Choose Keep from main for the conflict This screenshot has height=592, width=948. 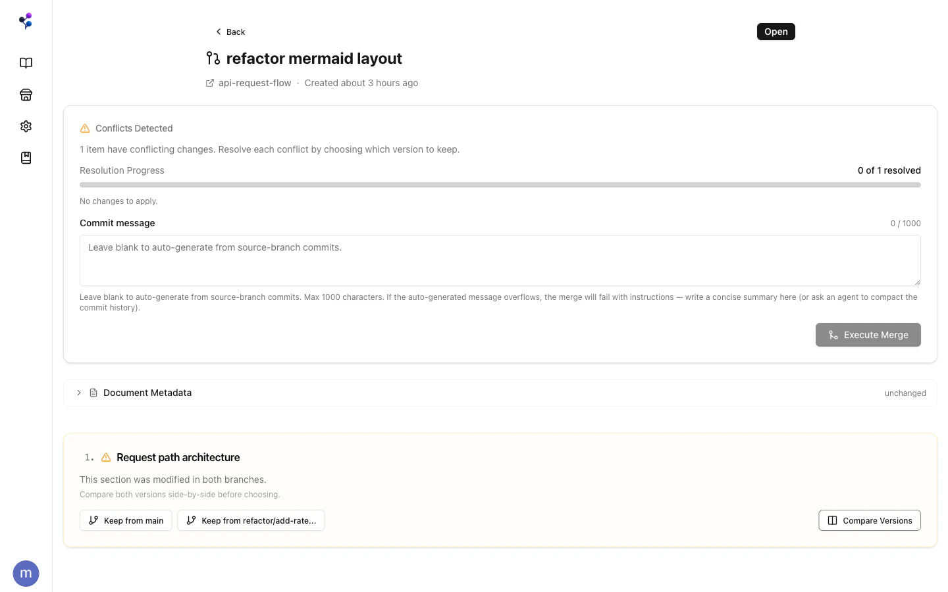[x=126, y=520]
